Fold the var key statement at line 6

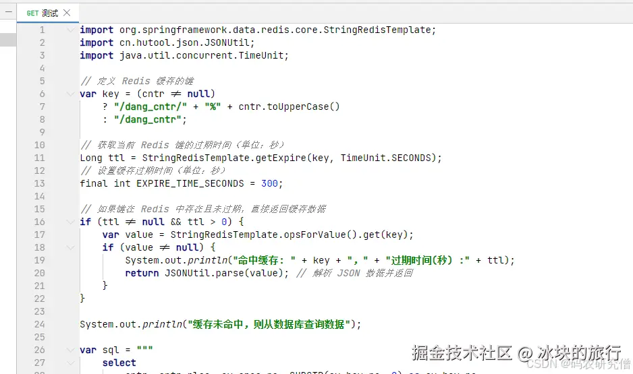point(71,94)
